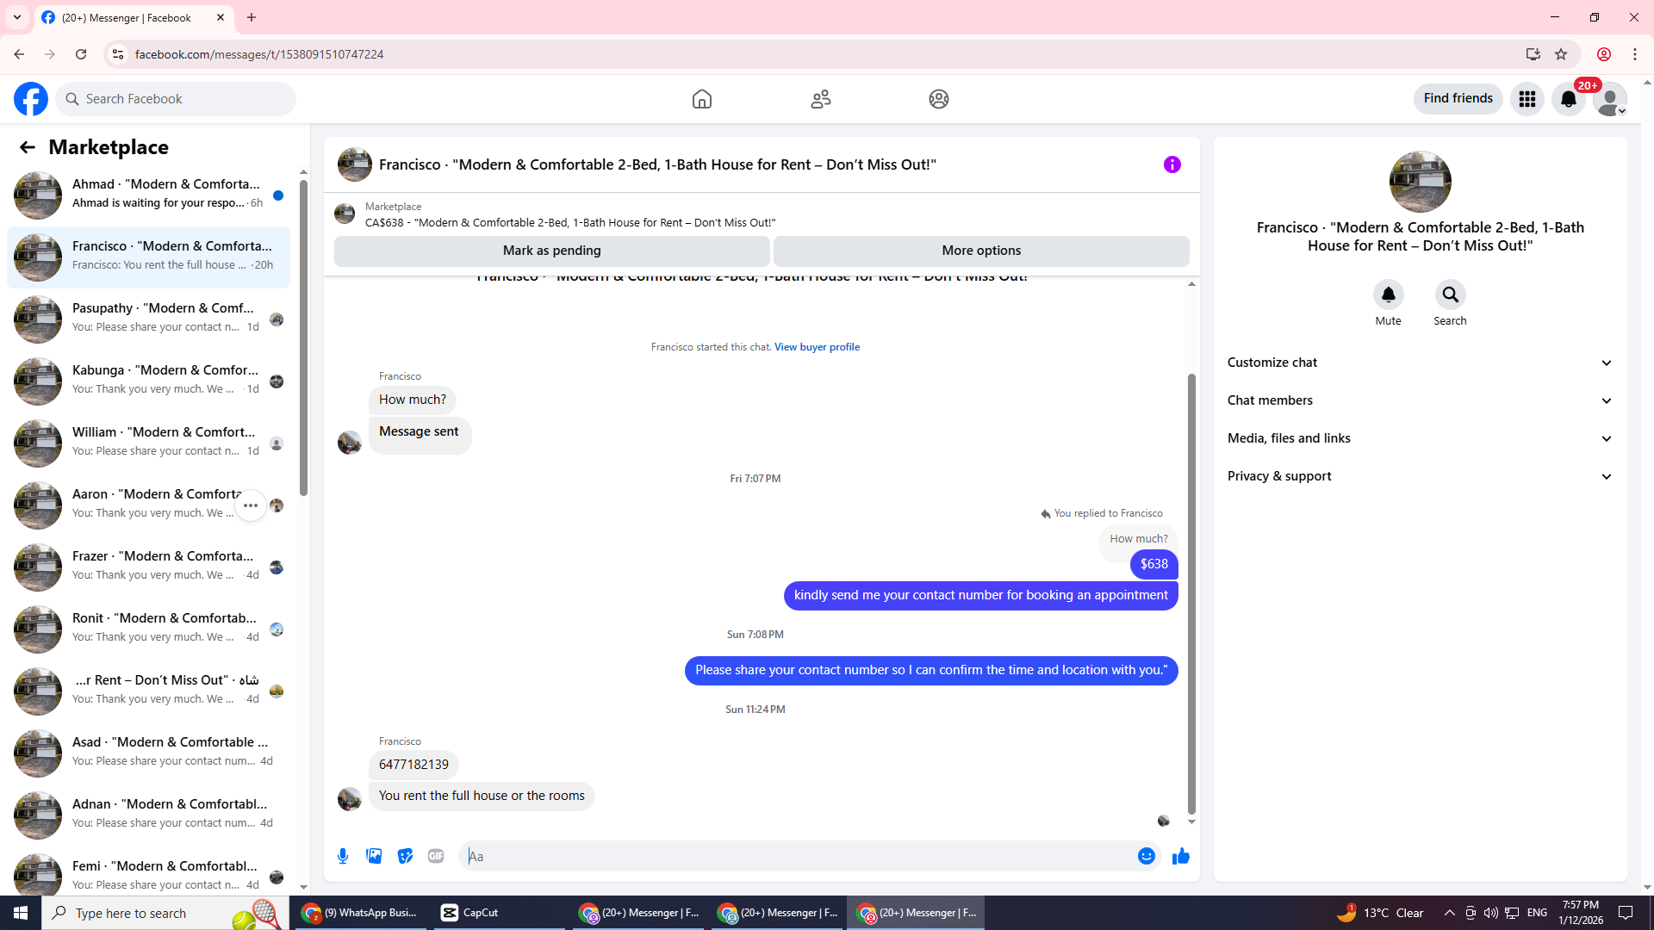This screenshot has width=1654, height=930.
Task: Open the Facebook notifications bell
Action: (1569, 99)
